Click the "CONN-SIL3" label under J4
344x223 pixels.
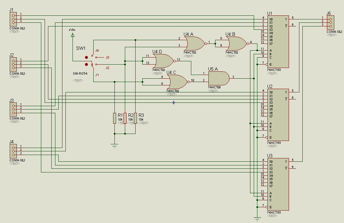coord(17,160)
